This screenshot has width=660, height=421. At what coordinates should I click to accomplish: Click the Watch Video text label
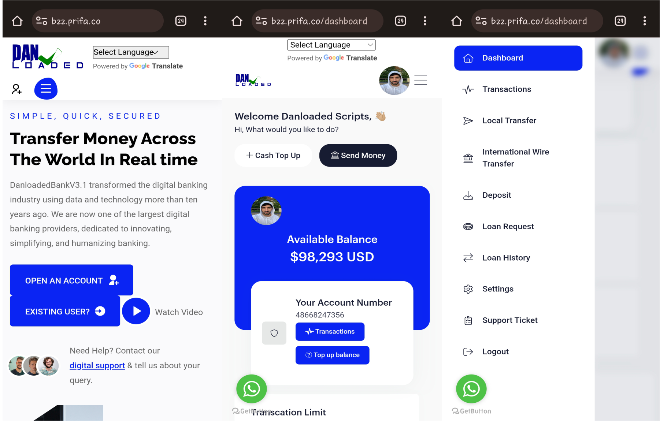click(179, 312)
